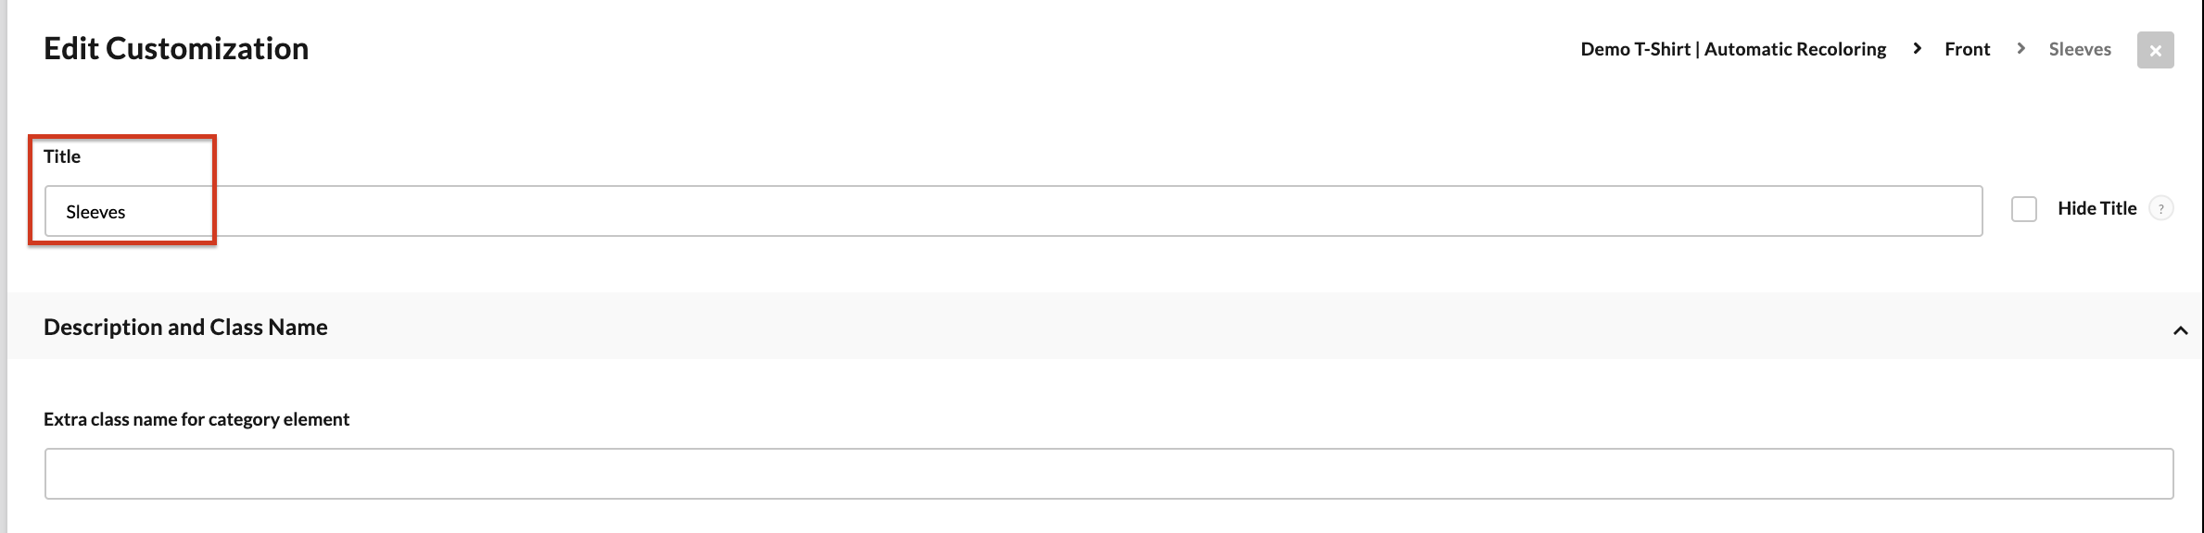Screen dimensions: 2204x533
Task: Focus the extra class name input field
Action: (1108, 474)
